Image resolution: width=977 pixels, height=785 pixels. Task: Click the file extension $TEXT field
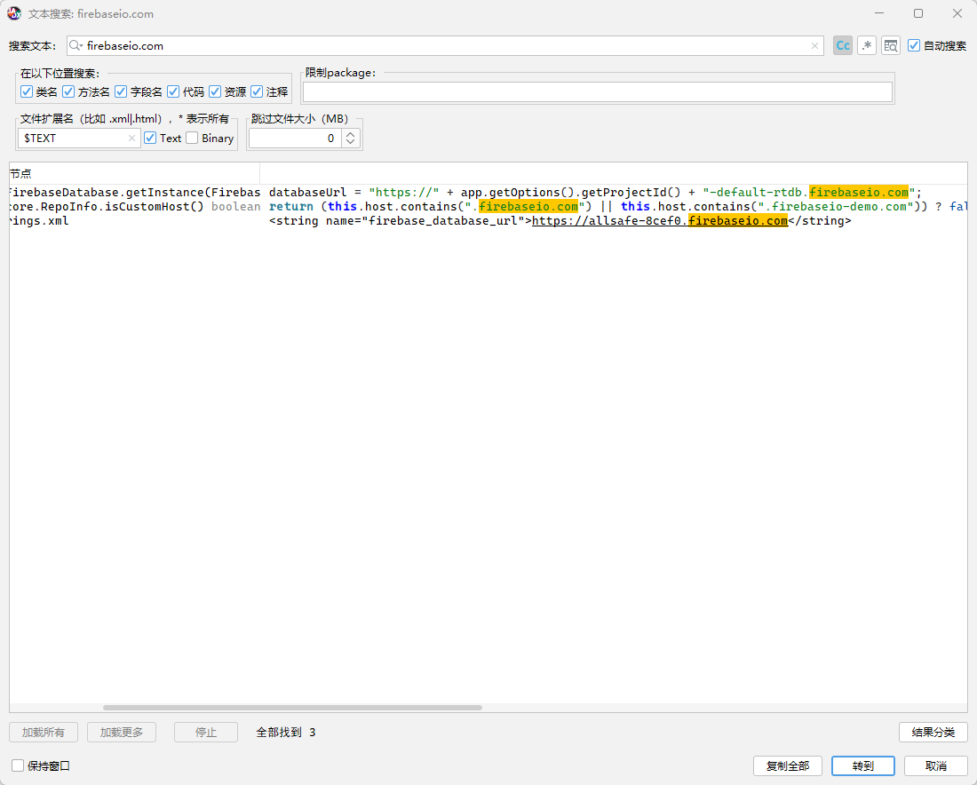click(x=78, y=139)
